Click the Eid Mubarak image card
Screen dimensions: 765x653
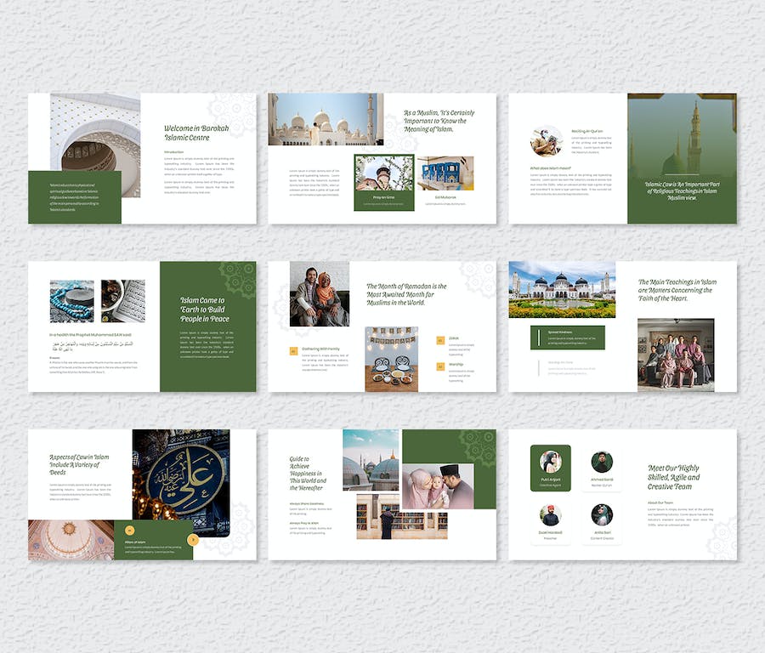coord(445,179)
